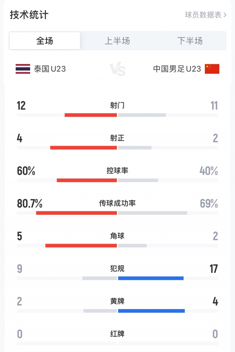Click the 中国男足 U23 team name
Screen dimensions: 235x352
[x=177, y=69]
